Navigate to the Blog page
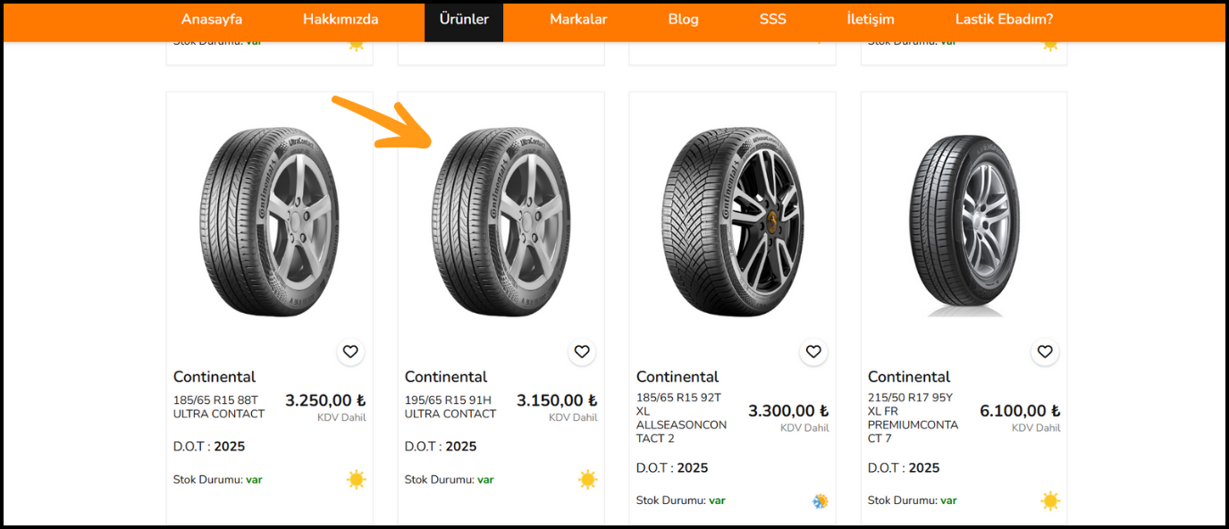The image size is (1229, 529). (x=683, y=20)
